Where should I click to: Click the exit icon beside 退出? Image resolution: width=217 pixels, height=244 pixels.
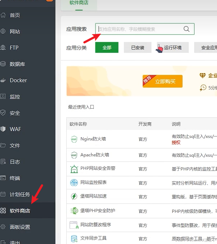3,243
